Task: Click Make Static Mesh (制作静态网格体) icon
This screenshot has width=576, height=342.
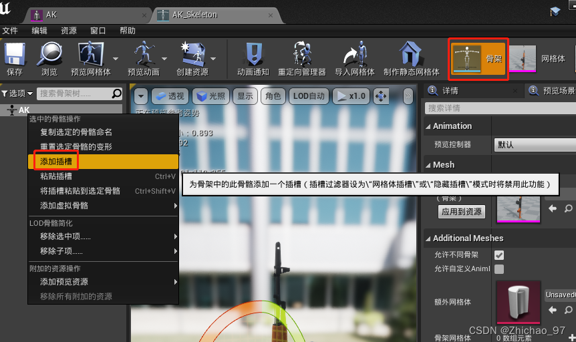Action: click(x=411, y=53)
